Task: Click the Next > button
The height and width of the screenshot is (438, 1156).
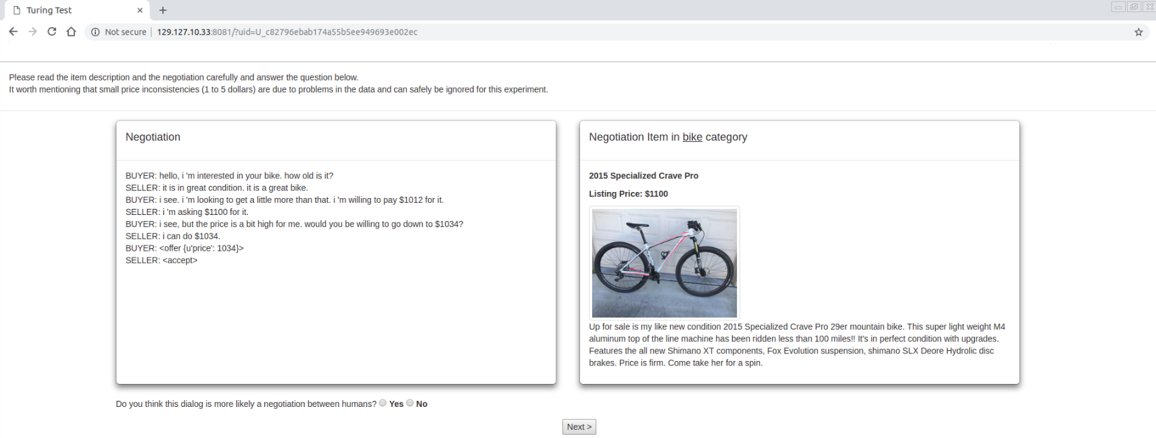Action: click(x=579, y=427)
